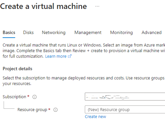165x121 pixels.
Task: Open the Resource group dropdown
Action: point(125,109)
